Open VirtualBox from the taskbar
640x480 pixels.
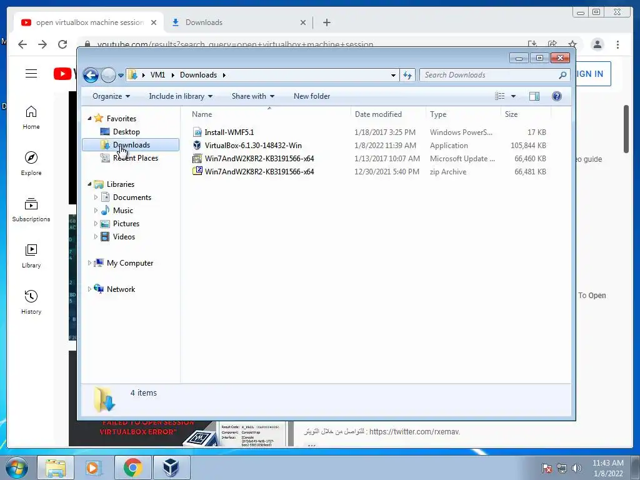pyautogui.click(x=171, y=467)
